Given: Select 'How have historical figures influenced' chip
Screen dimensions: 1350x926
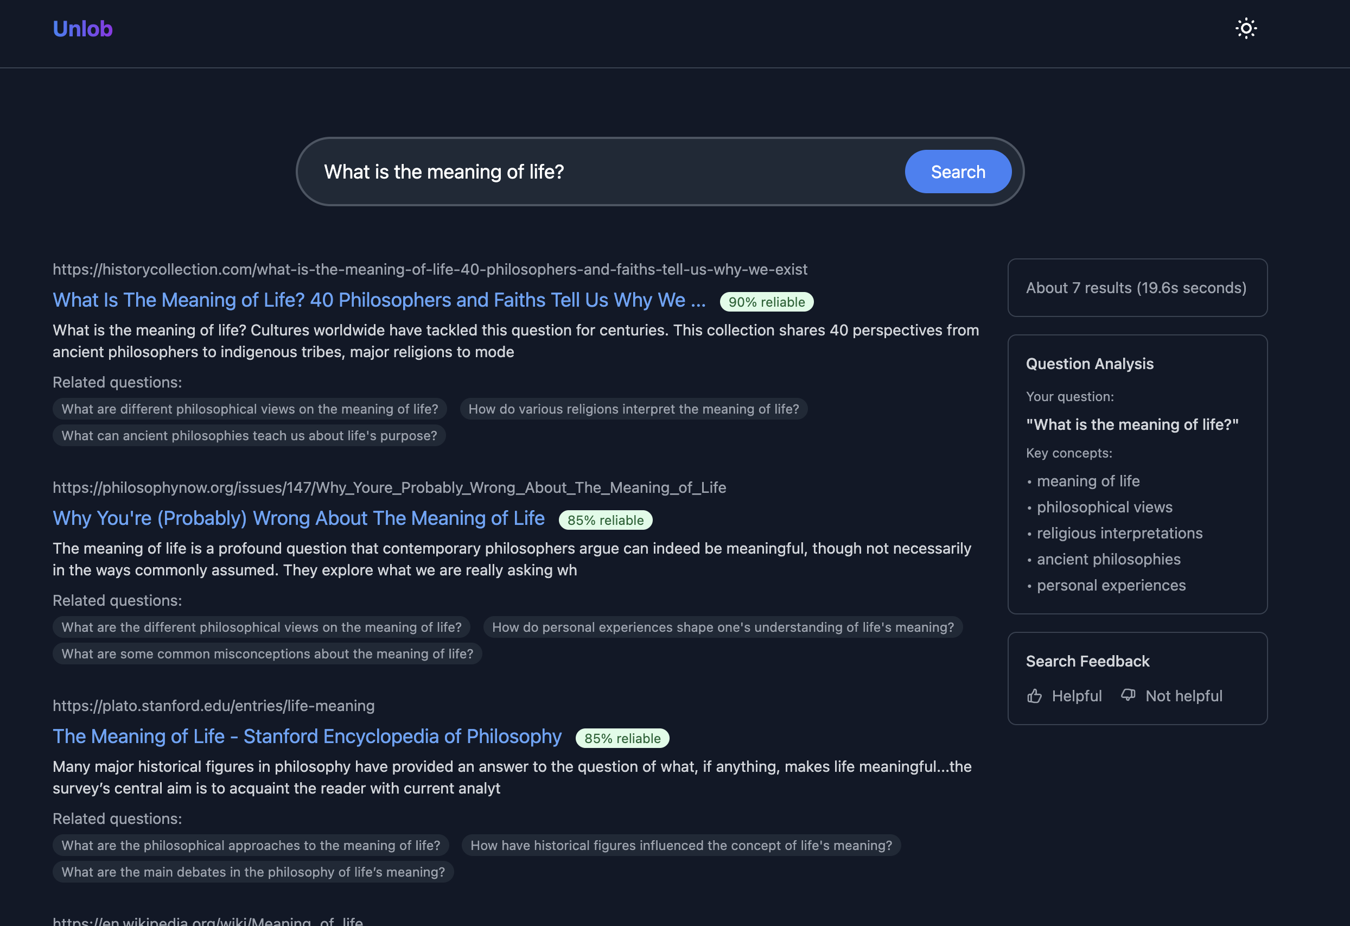Looking at the screenshot, I should click(x=681, y=845).
